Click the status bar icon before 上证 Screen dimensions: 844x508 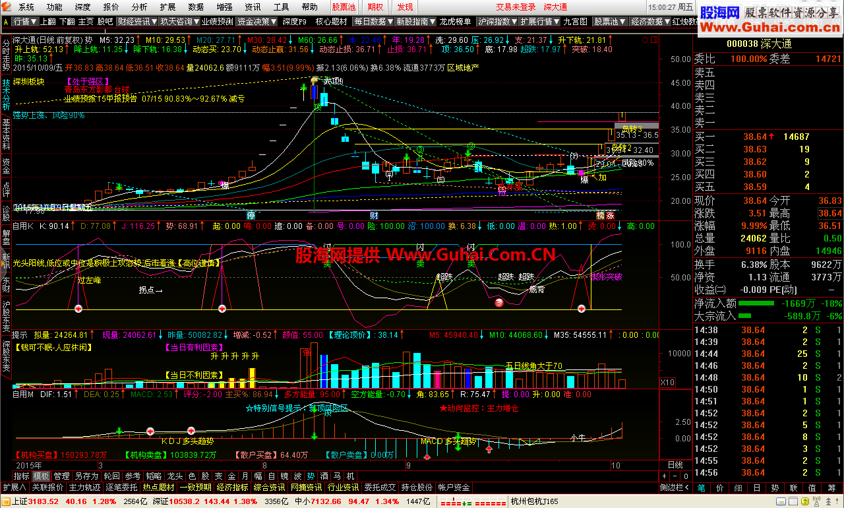5,501
